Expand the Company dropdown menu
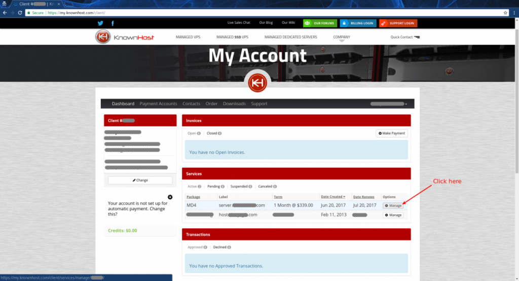This screenshot has width=519, height=281. (342, 37)
